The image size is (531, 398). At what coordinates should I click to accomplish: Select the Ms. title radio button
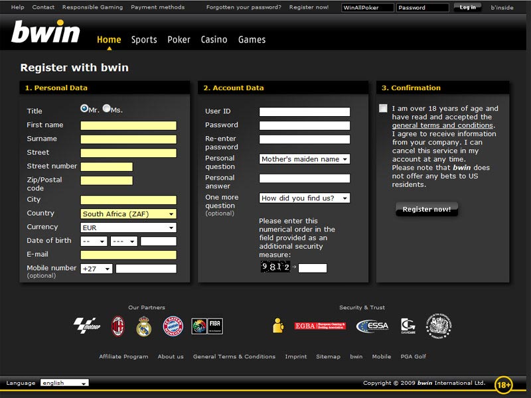(107, 108)
